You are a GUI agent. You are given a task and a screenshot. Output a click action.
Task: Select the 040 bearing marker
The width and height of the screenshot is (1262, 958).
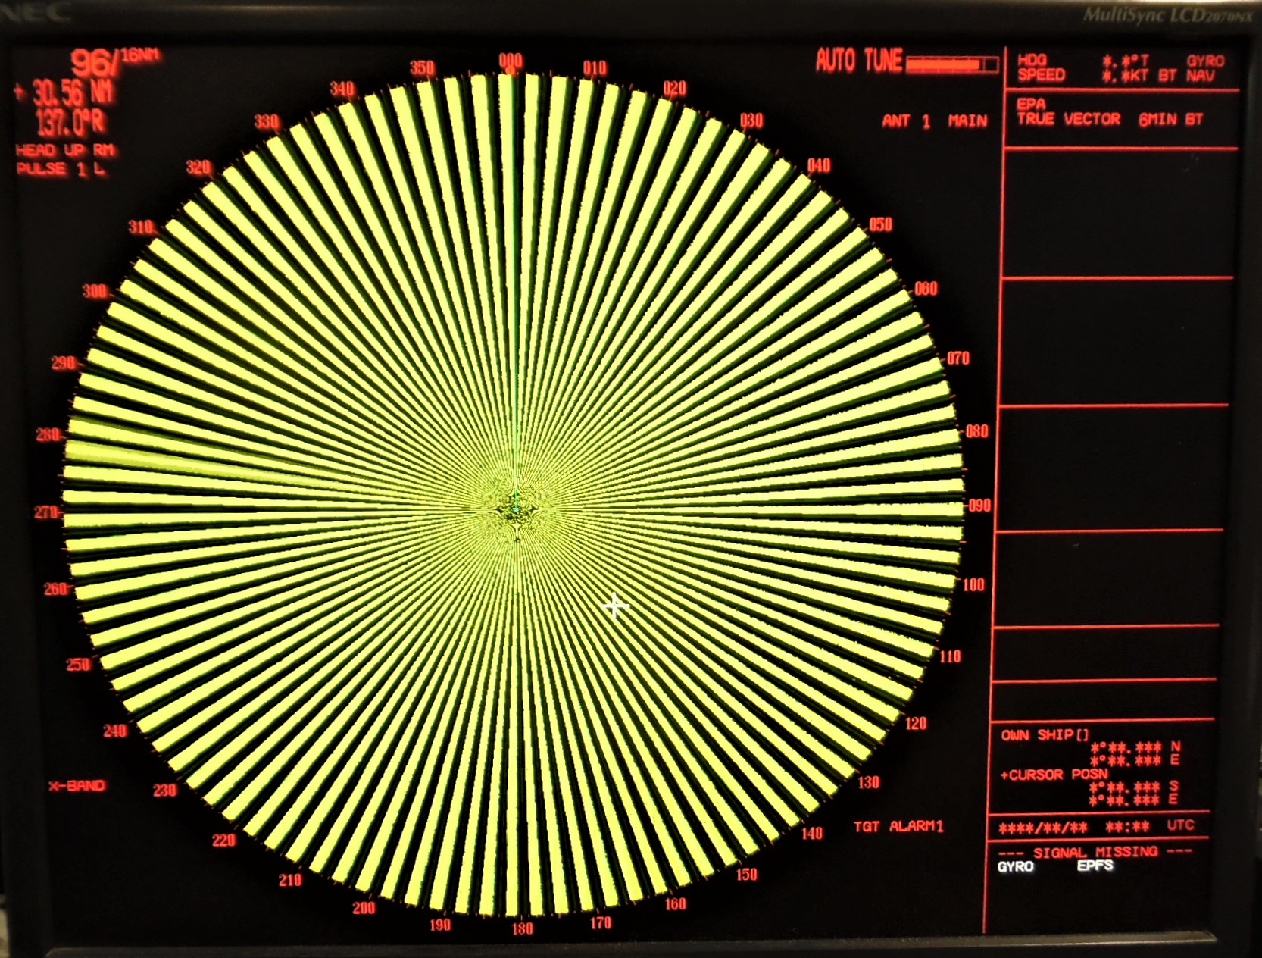click(818, 166)
